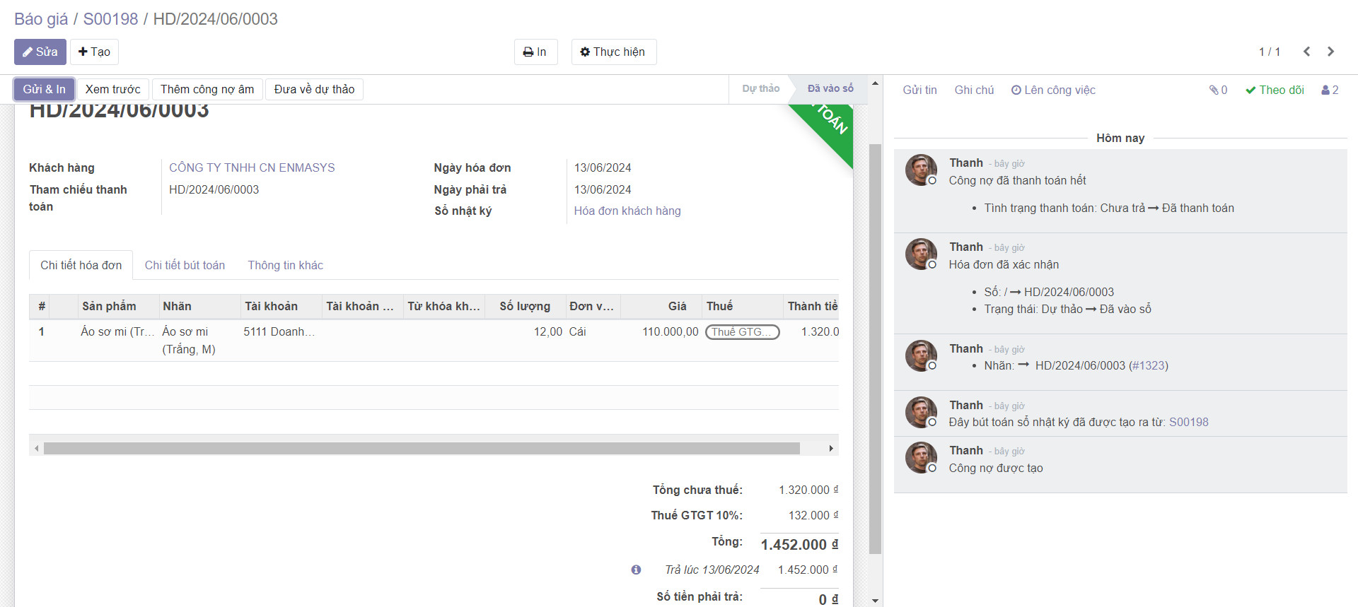Open the In print dropdown
The width and height of the screenshot is (1358, 607).
(x=535, y=52)
